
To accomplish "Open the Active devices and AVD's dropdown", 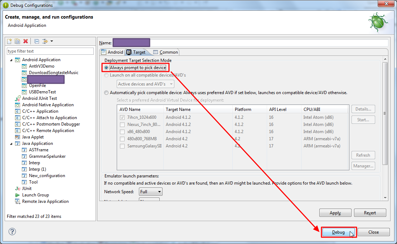I will 145,84.
